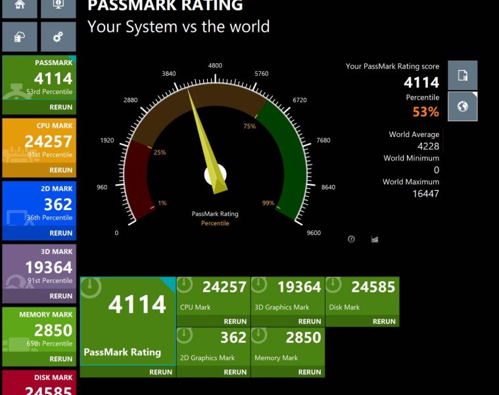Click the small gauge view icon
This screenshot has width=499, height=395.
[x=351, y=239]
